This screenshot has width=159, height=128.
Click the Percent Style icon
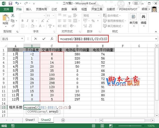tap(93, 21)
